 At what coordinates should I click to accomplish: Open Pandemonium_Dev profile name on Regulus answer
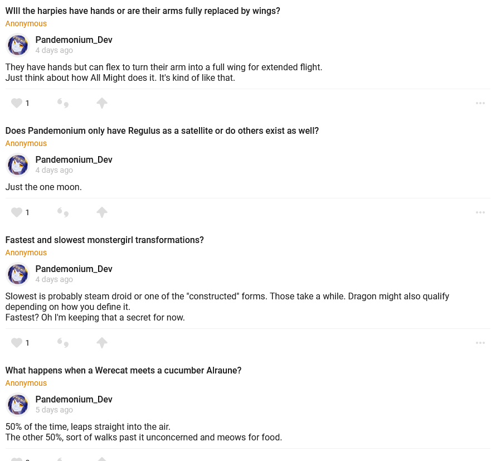coord(74,160)
